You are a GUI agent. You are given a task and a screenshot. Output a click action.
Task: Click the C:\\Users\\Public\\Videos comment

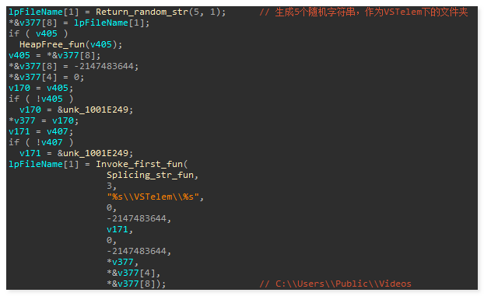(335, 284)
